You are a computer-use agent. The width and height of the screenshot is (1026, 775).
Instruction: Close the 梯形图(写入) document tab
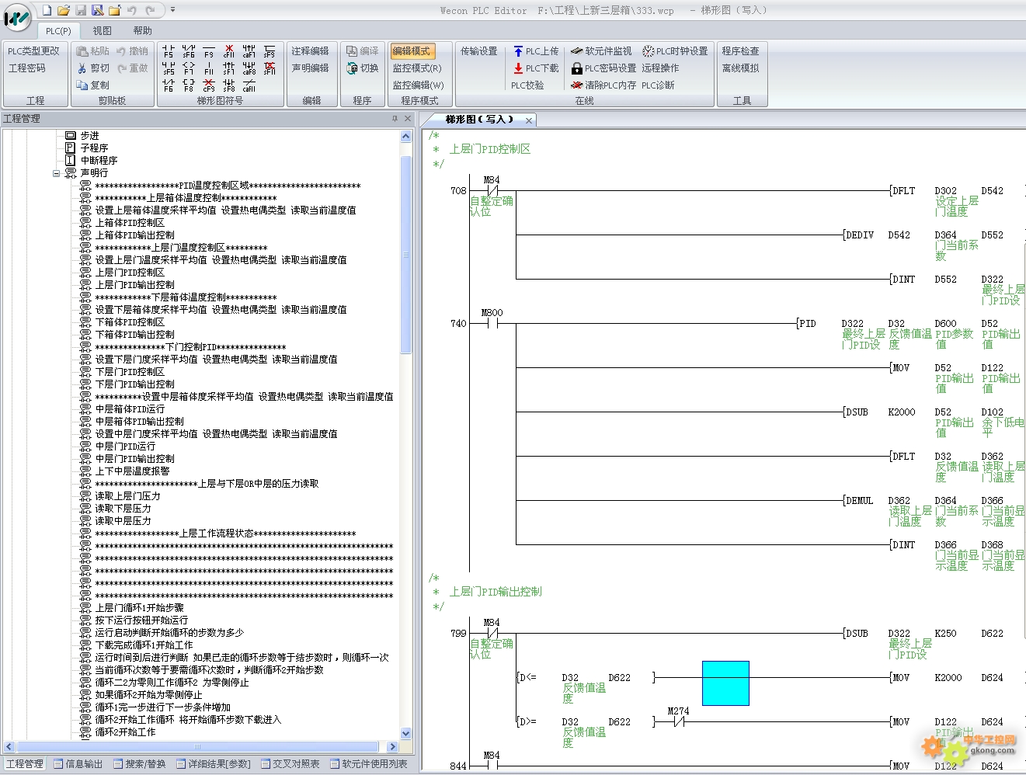(529, 120)
